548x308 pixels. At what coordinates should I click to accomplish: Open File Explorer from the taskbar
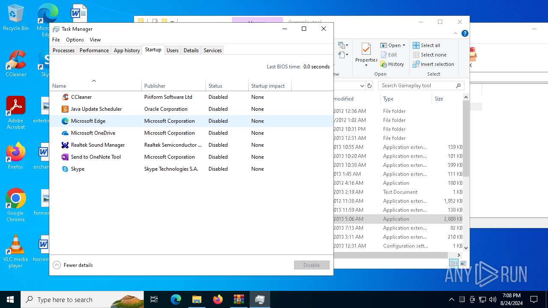197,299
